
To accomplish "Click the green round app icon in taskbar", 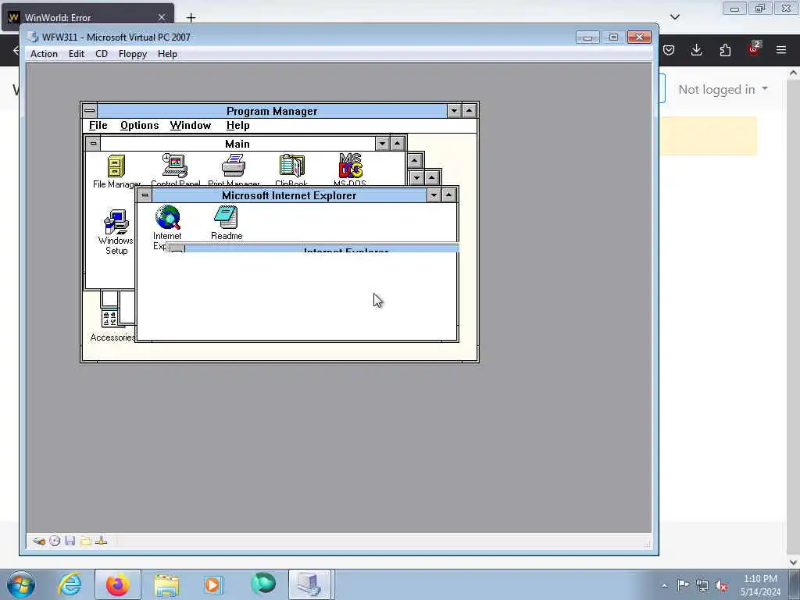I will click(263, 584).
